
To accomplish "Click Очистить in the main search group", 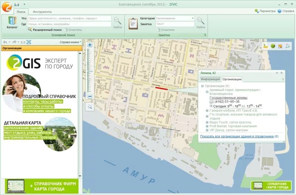I will click(73, 30).
